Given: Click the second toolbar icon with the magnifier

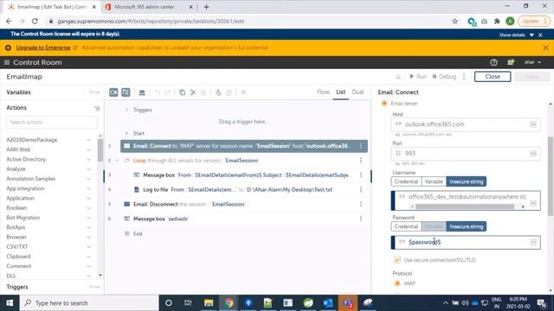Looking at the screenshot, I should [126, 92].
